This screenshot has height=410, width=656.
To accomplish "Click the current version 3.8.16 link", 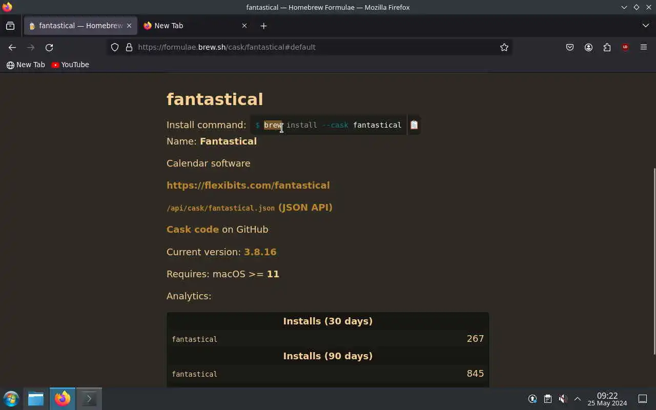I will [x=260, y=252].
